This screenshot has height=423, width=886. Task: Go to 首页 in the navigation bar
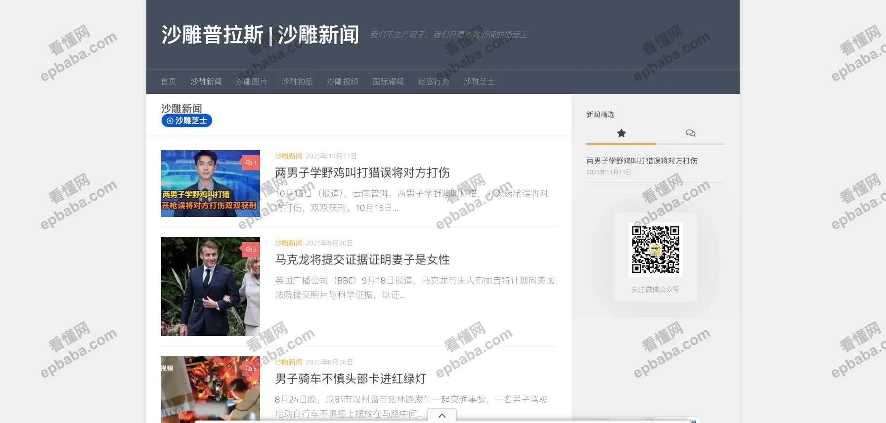[x=169, y=82]
